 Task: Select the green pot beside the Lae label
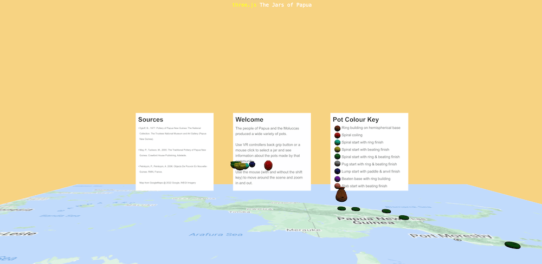(x=404, y=217)
